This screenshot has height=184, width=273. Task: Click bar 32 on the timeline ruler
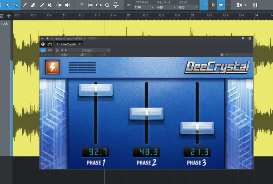tap(128, 15)
